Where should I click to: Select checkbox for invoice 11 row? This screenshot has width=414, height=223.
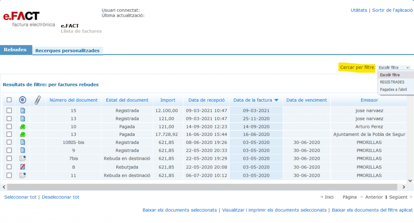9,175
